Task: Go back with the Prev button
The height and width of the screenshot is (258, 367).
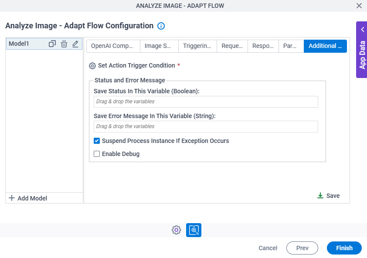Action: click(302, 248)
